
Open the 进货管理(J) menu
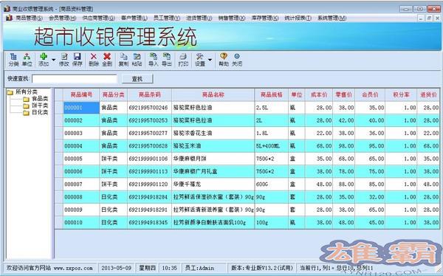point(199,18)
